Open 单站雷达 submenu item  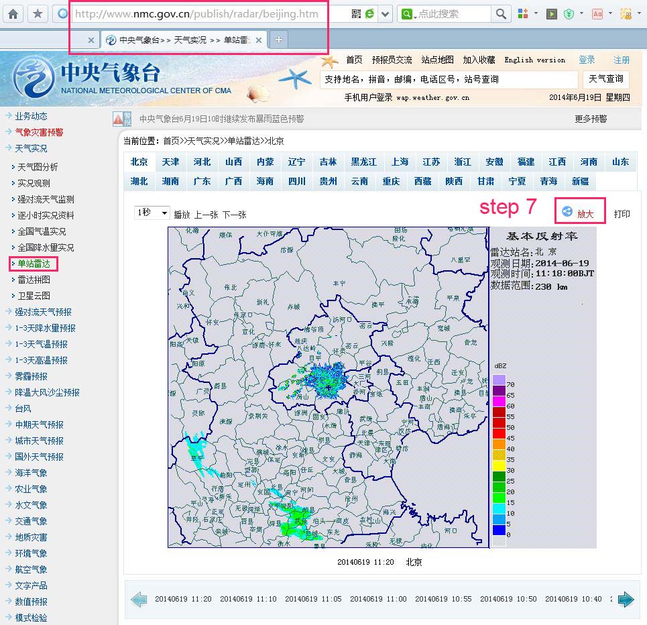(x=34, y=264)
